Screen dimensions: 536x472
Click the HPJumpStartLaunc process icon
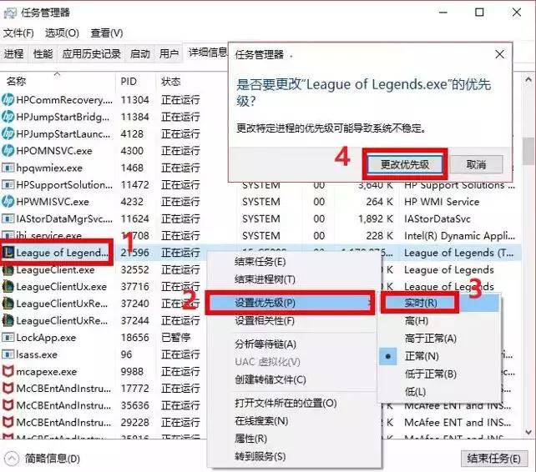click(8, 133)
